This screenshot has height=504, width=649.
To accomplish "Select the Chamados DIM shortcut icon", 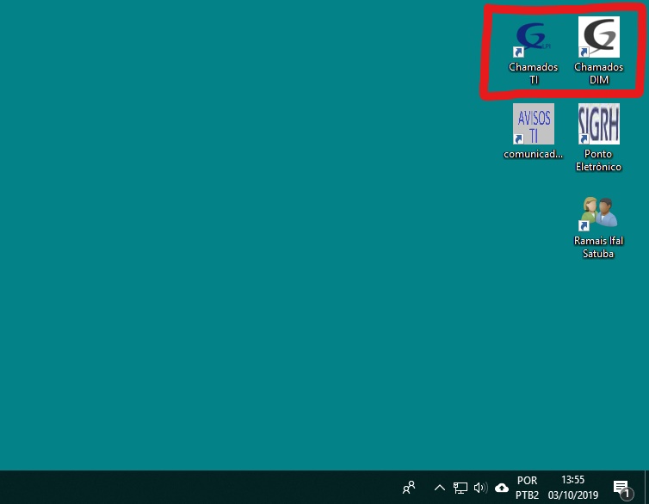I will (x=598, y=38).
